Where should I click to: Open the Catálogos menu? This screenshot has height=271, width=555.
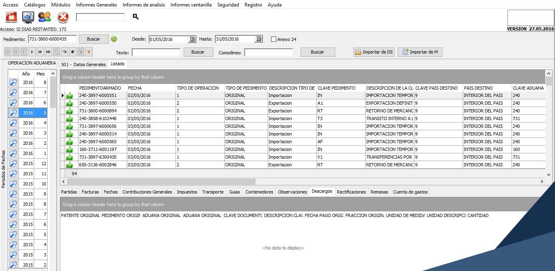(35, 5)
